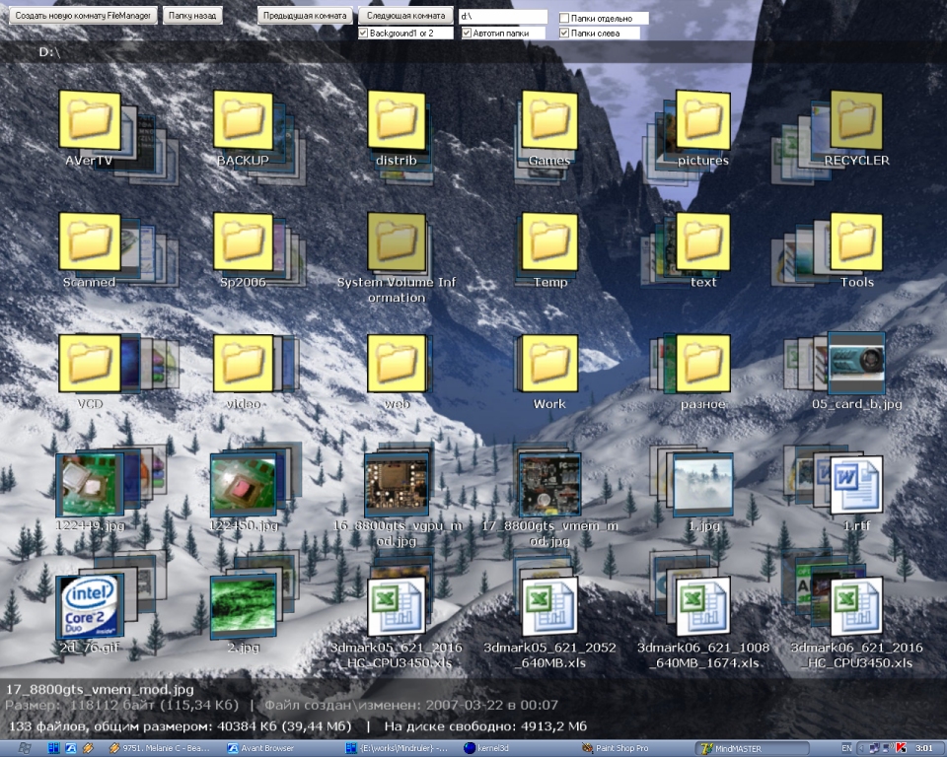This screenshot has height=757, width=947.
Task: Switch to Melanie C taskbar player item
Action: click(x=159, y=748)
